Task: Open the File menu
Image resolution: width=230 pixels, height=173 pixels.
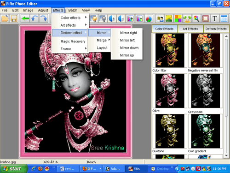Action: click(x=5, y=10)
